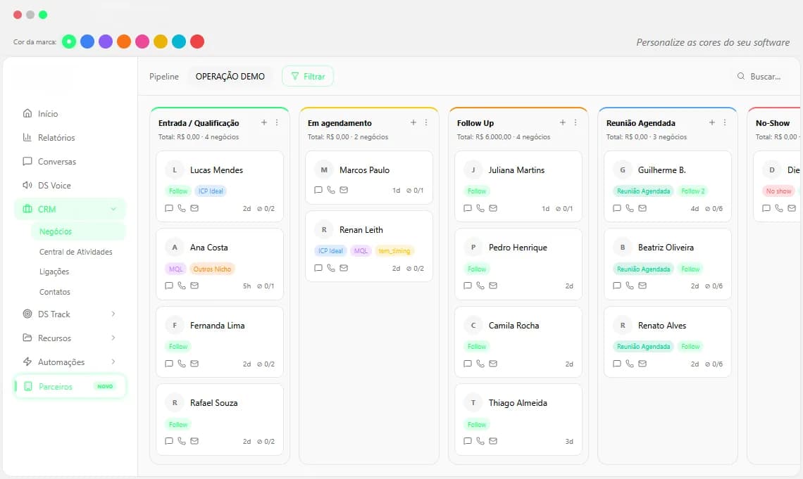Open Relatórios in the sidebar

click(x=70, y=138)
